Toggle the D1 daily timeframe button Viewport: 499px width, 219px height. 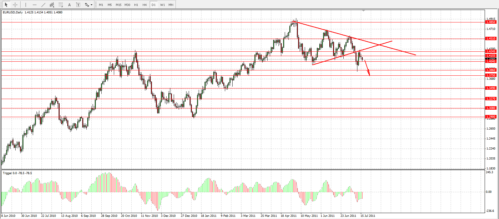pyautogui.click(x=153, y=5)
